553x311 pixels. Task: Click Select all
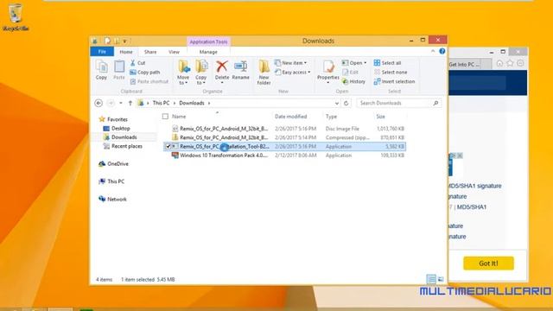click(387, 63)
